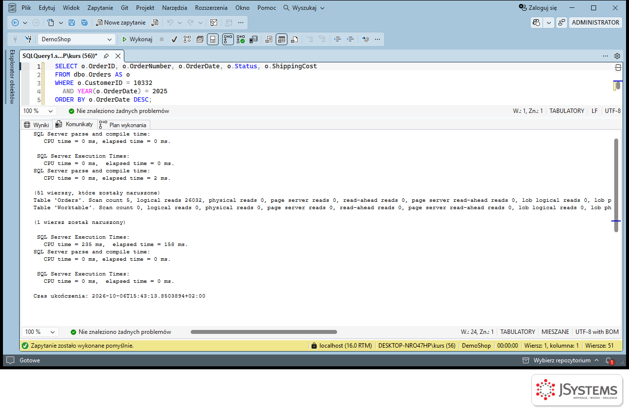Click the Parse query checkmark icon
Image resolution: width=629 pixels, height=410 pixels.
coord(174,39)
